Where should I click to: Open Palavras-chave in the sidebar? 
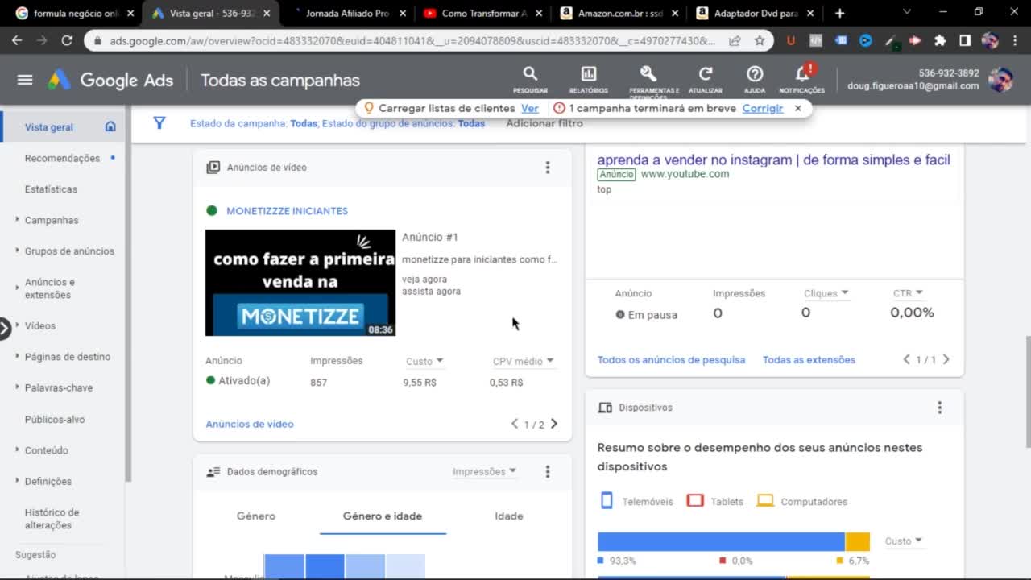click(59, 387)
